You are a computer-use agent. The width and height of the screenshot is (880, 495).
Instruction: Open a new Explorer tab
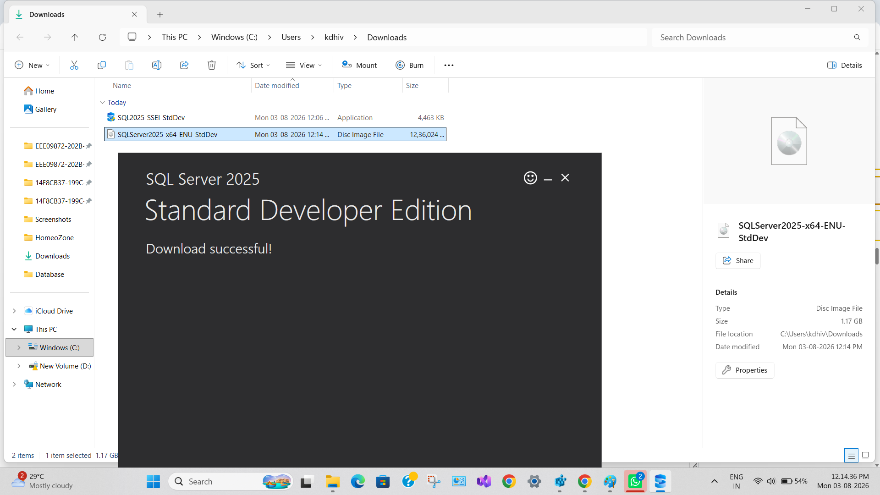click(160, 15)
